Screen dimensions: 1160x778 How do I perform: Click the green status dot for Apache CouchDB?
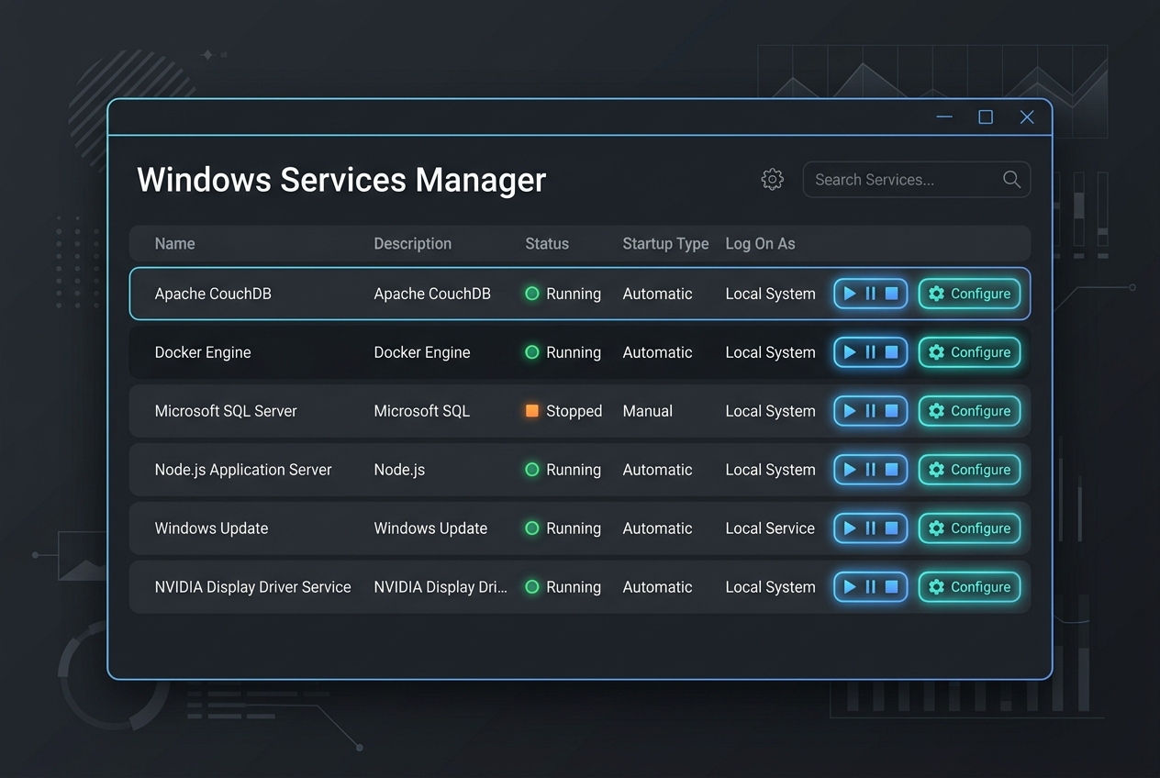point(531,294)
